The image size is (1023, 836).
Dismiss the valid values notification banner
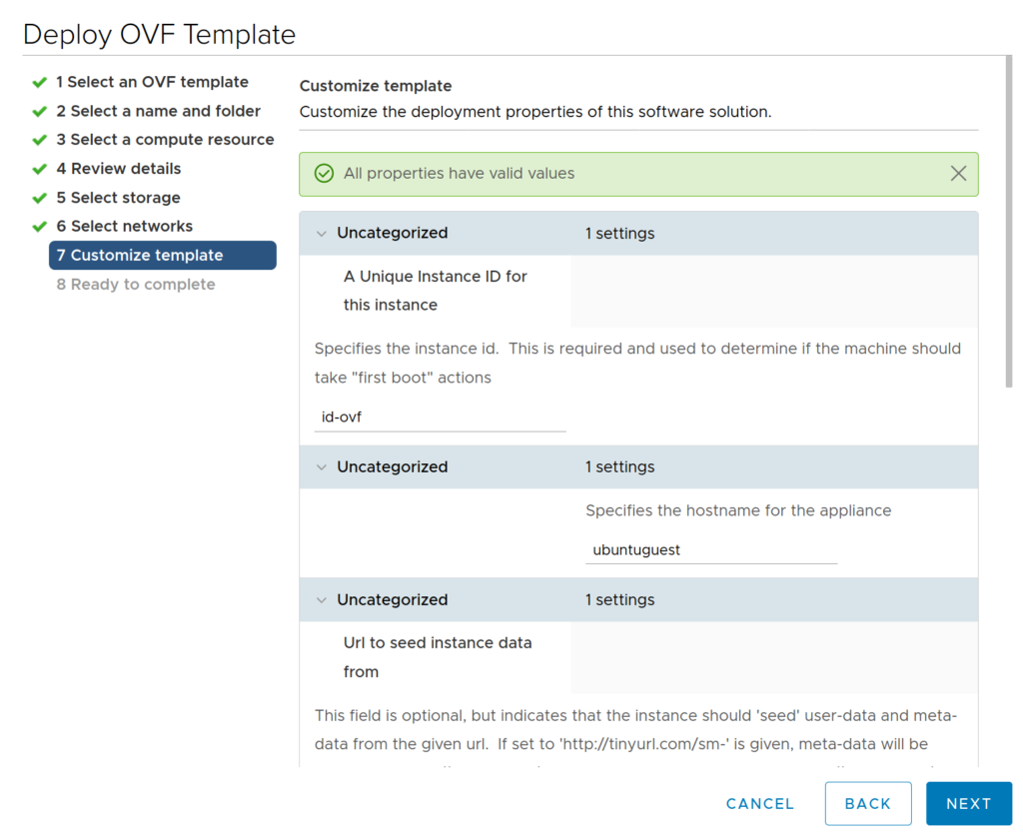coord(958,174)
